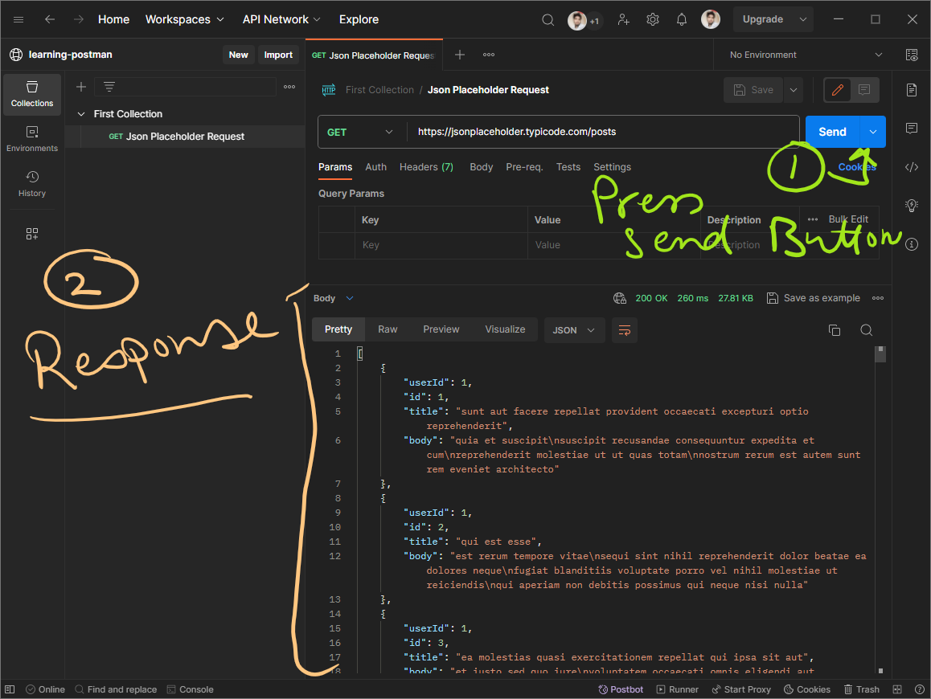Switch to the Headers (7) tab
Screen dimensions: 931x699
426,167
